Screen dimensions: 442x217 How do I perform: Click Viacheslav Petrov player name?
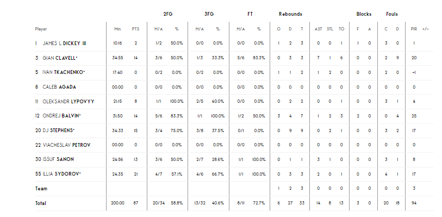pos(66,145)
